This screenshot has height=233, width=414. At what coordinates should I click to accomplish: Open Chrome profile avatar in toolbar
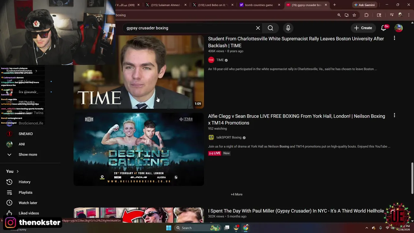pyautogui.click(x=400, y=15)
